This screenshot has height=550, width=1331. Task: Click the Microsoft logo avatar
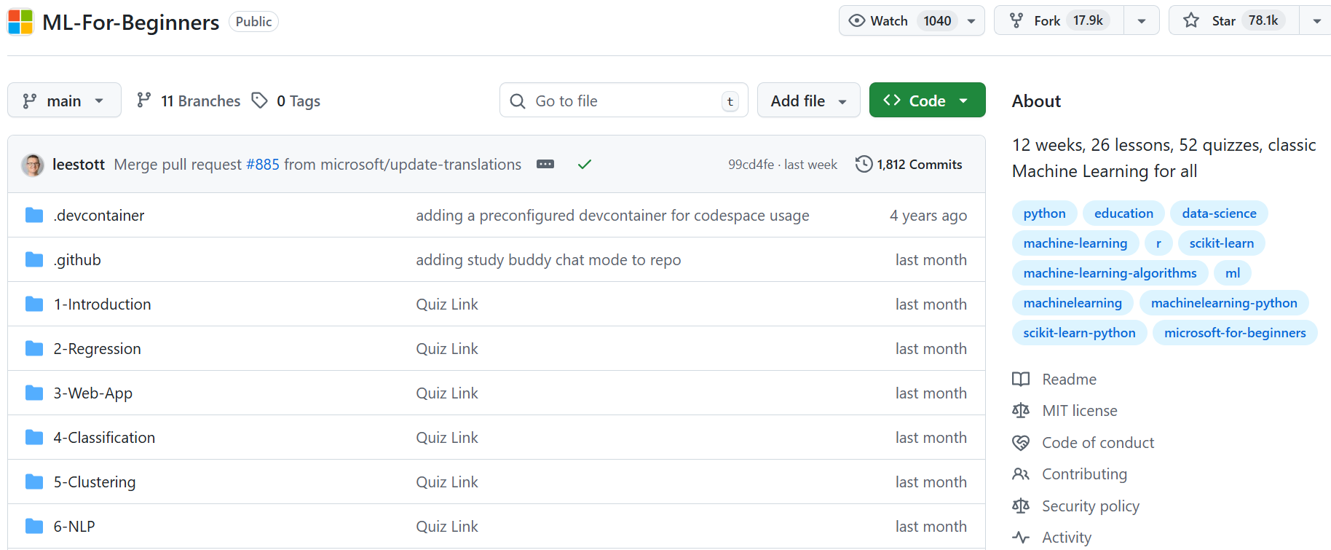(20, 22)
